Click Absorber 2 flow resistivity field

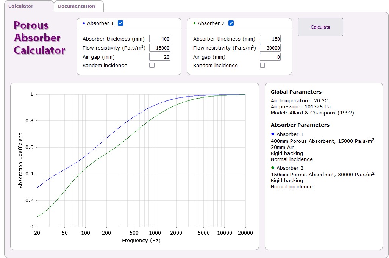[x=270, y=48]
